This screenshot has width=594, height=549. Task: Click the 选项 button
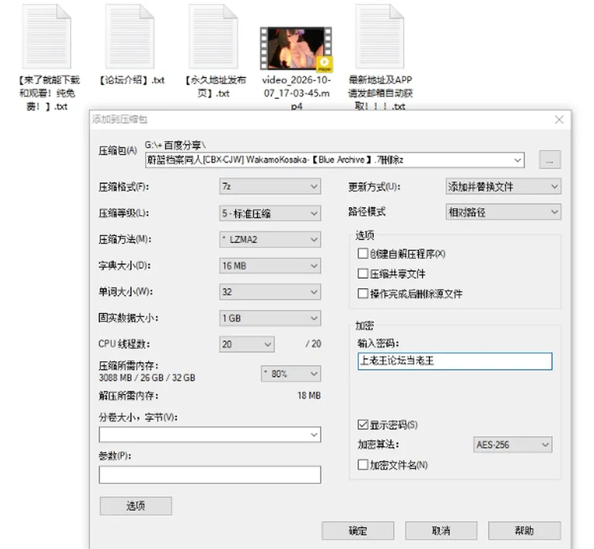pos(136,506)
